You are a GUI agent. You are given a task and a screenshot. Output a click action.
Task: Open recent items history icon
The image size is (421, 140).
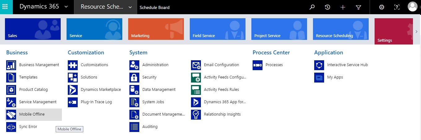click(x=328, y=7)
